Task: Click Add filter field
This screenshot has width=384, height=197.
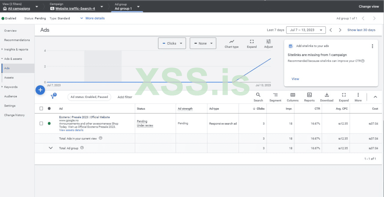Action: click(125, 97)
